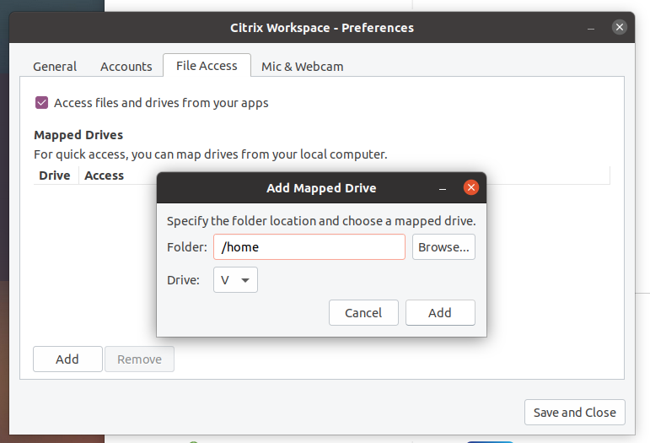650x443 pixels.
Task: Switch to the General tab
Action: pos(55,67)
